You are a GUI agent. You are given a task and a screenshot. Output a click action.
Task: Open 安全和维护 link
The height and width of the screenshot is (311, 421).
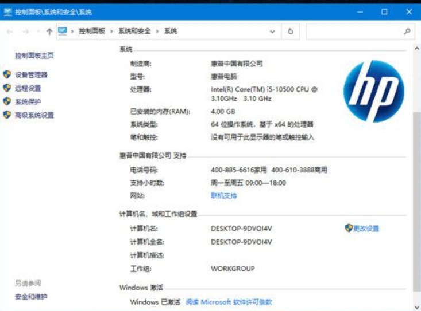pyautogui.click(x=31, y=296)
